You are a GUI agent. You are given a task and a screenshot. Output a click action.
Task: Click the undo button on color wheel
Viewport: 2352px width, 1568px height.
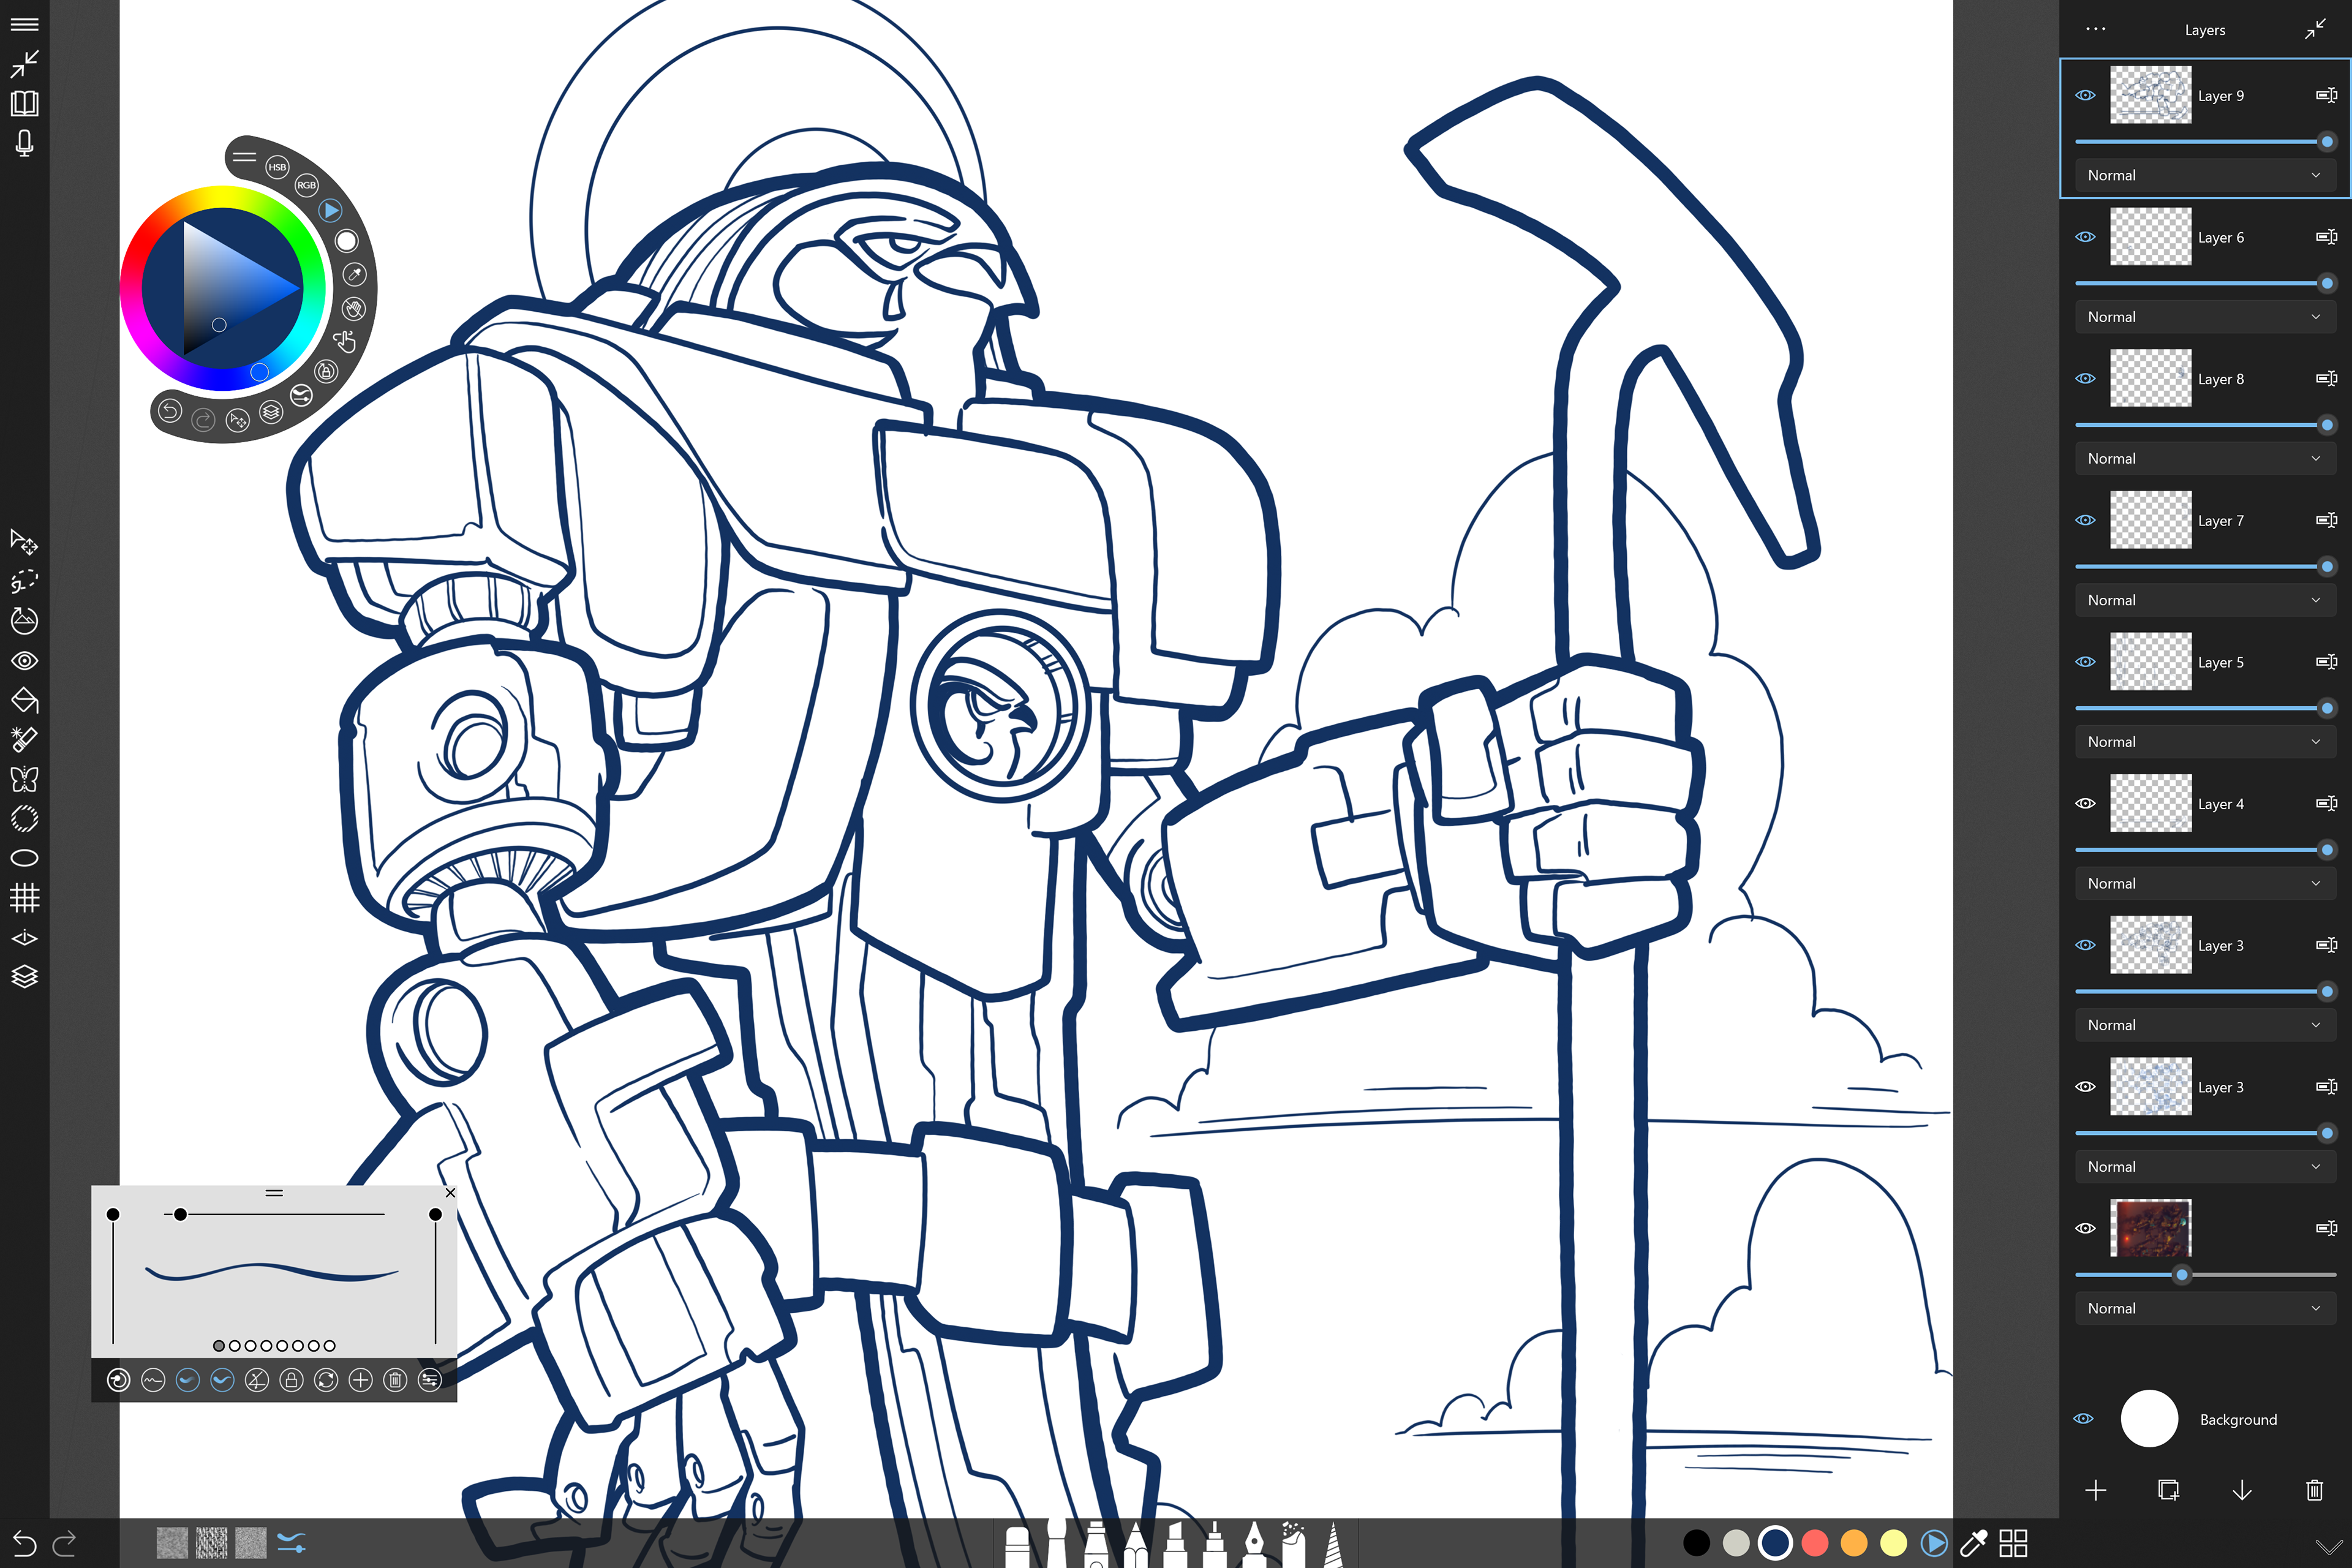[x=170, y=411]
